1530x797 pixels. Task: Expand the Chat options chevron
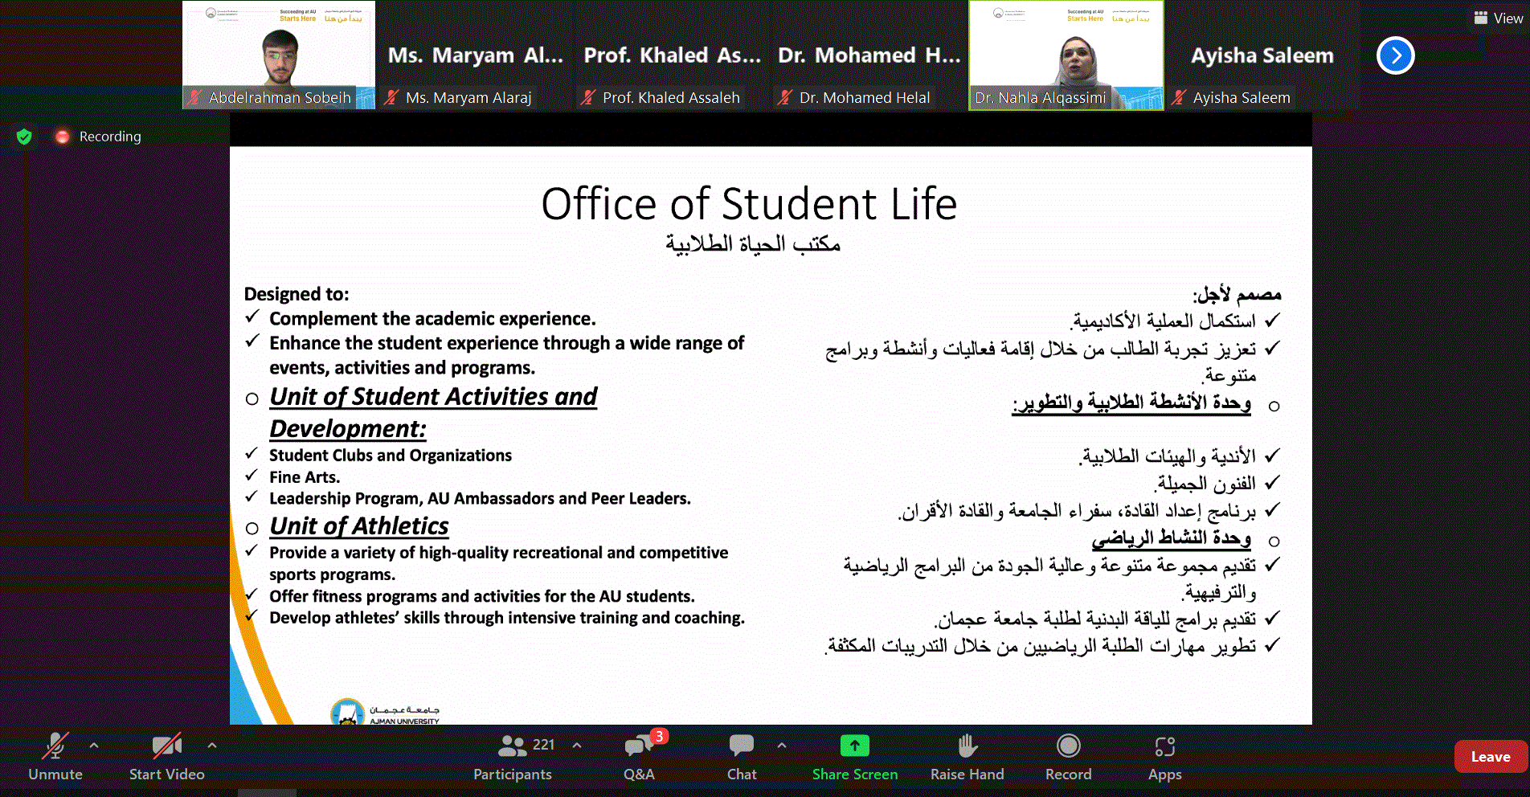tap(781, 746)
